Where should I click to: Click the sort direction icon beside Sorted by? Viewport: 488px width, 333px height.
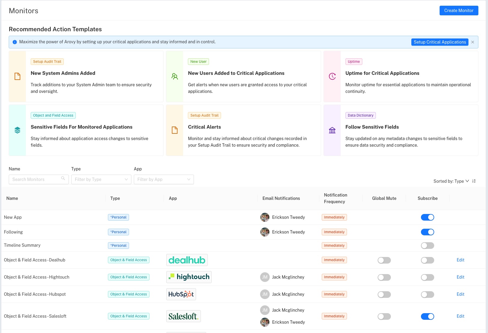[474, 181]
